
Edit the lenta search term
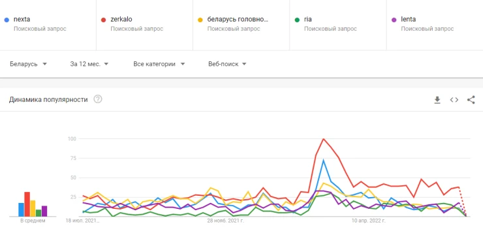(409, 19)
